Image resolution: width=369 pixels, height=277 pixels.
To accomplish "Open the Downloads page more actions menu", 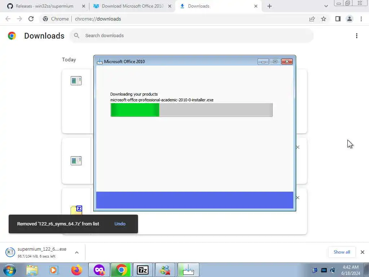I will pyautogui.click(x=357, y=36).
